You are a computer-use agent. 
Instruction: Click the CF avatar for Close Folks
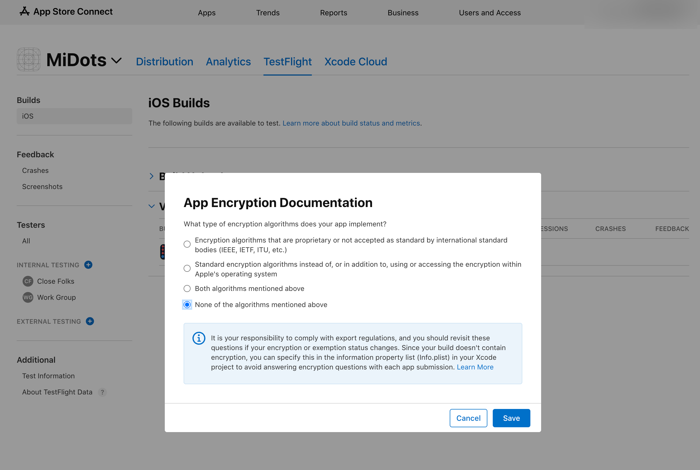click(28, 281)
